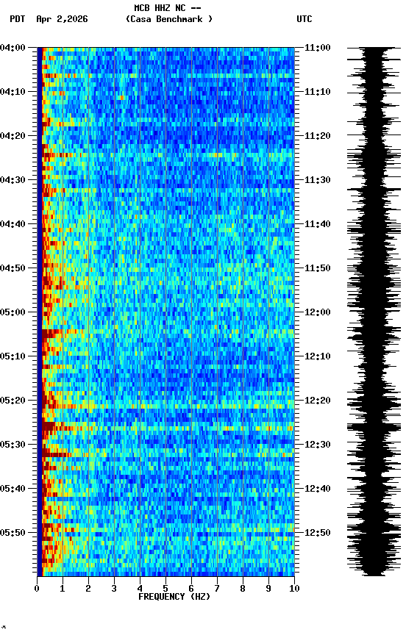Click frequency axis tick '8'
This screenshot has height=635, width=406.
pyautogui.click(x=243, y=589)
